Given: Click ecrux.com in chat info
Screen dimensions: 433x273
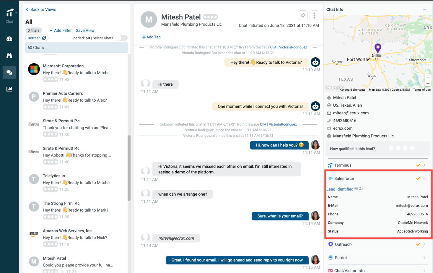Looking at the screenshot, I should click(x=343, y=128).
